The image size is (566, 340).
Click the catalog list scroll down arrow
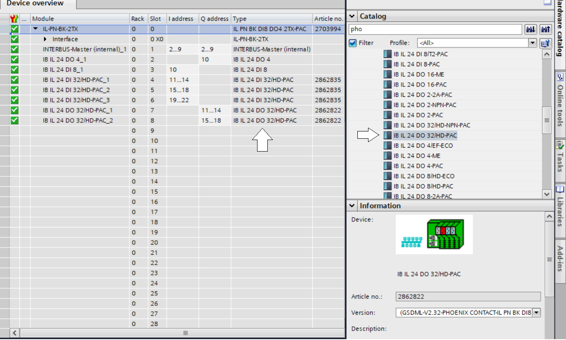pyautogui.click(x=547, y=194)
